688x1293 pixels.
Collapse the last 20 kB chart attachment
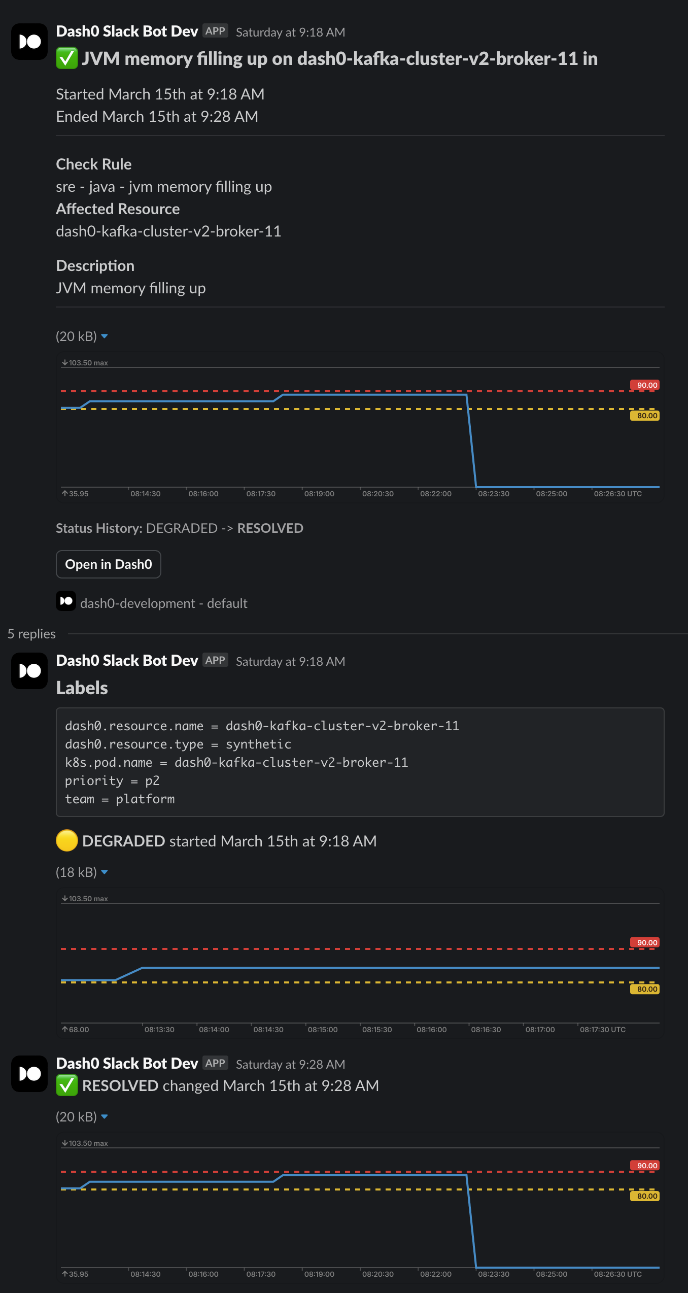tap(105, 1117)
